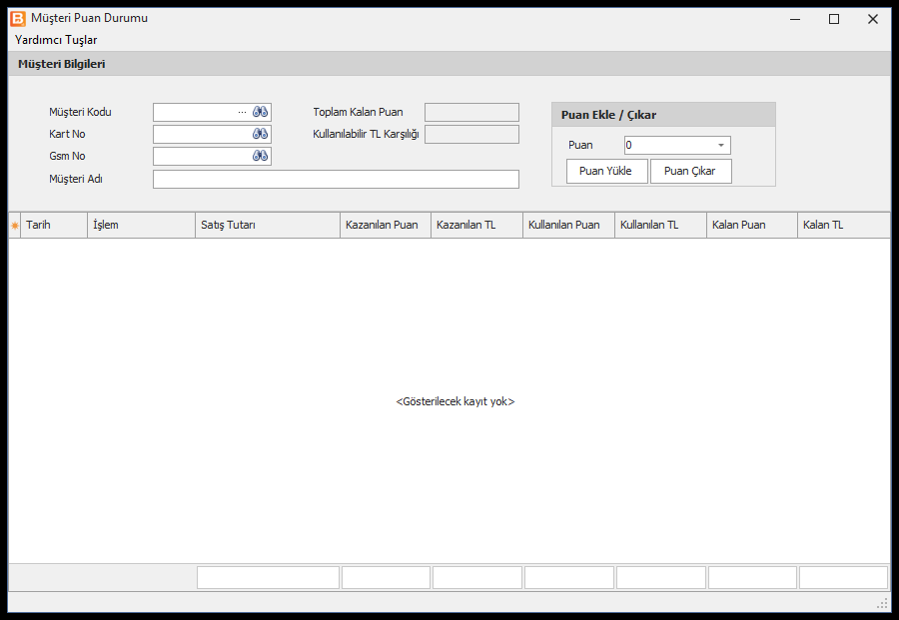Click the window resize grip in status bar
This screenshot has width=899, height=620.
coord(883,603)
